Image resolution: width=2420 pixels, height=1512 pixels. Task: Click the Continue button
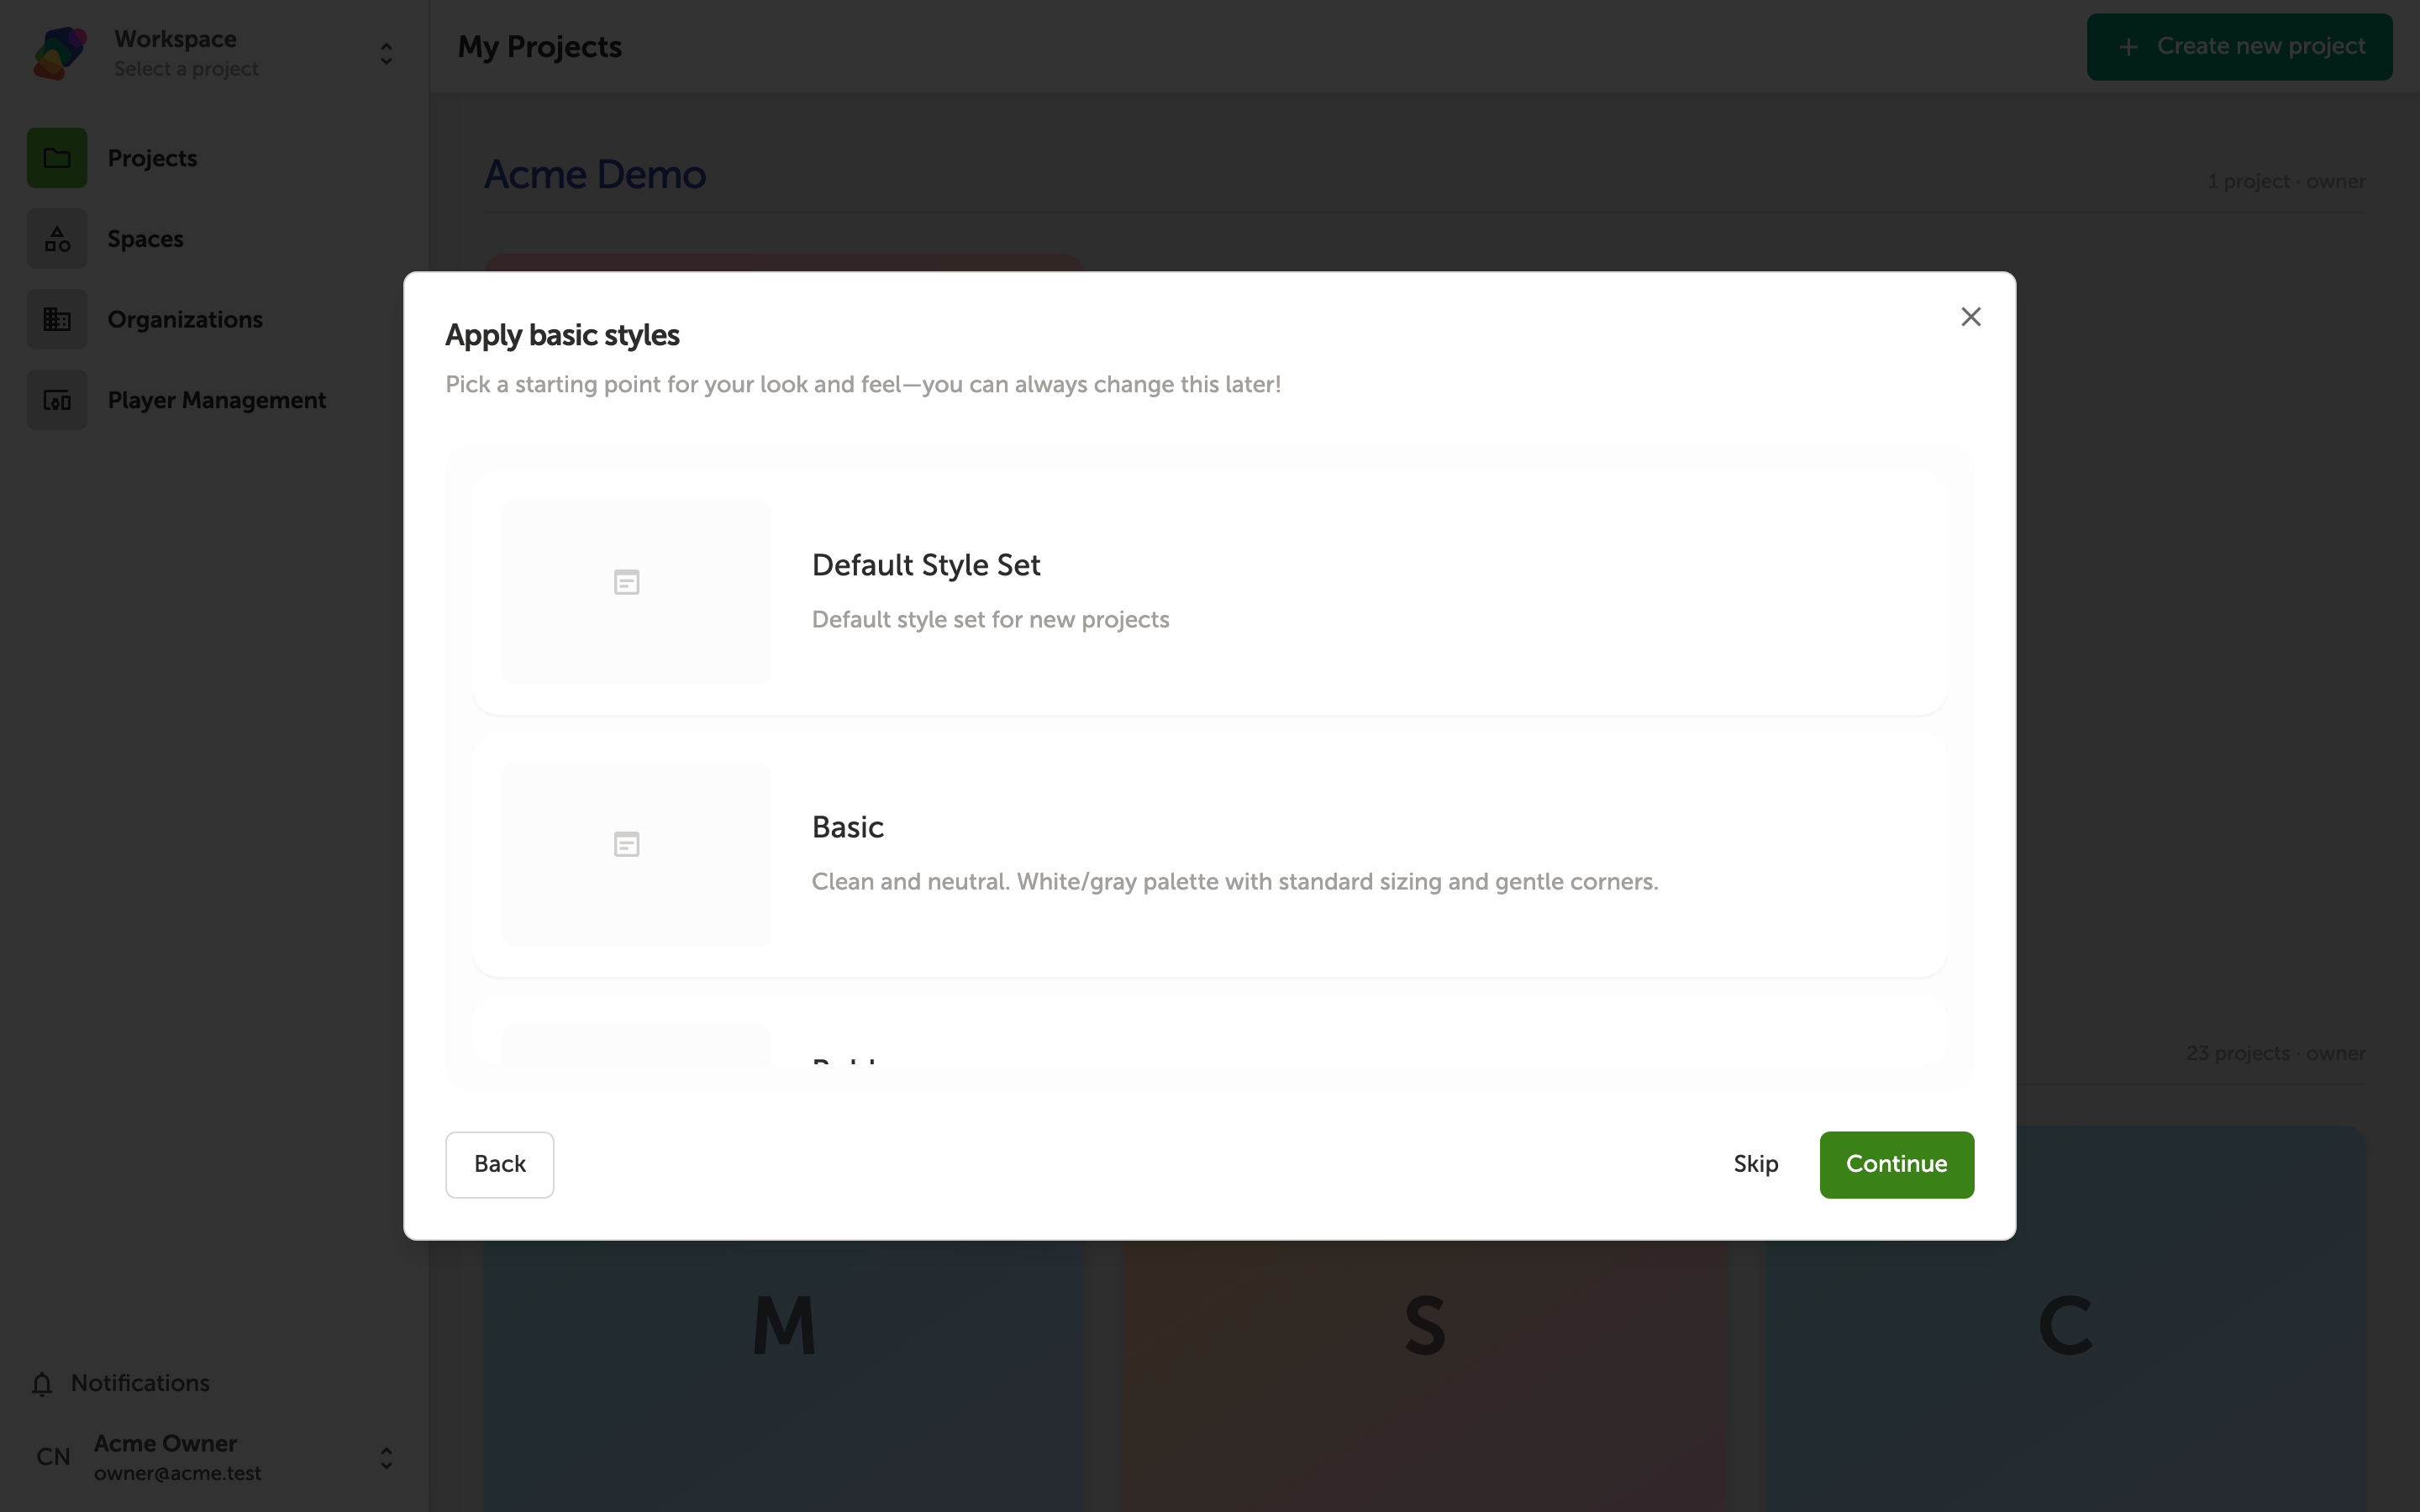tap(1896, 1164)
